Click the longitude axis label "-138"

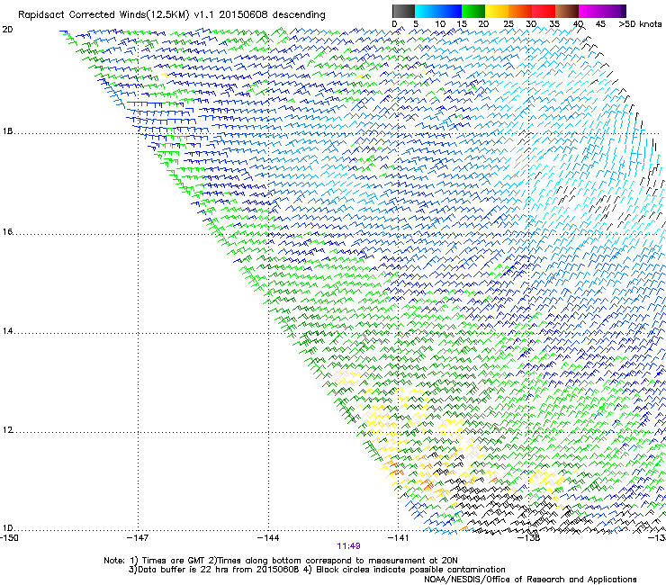(529, 538)
